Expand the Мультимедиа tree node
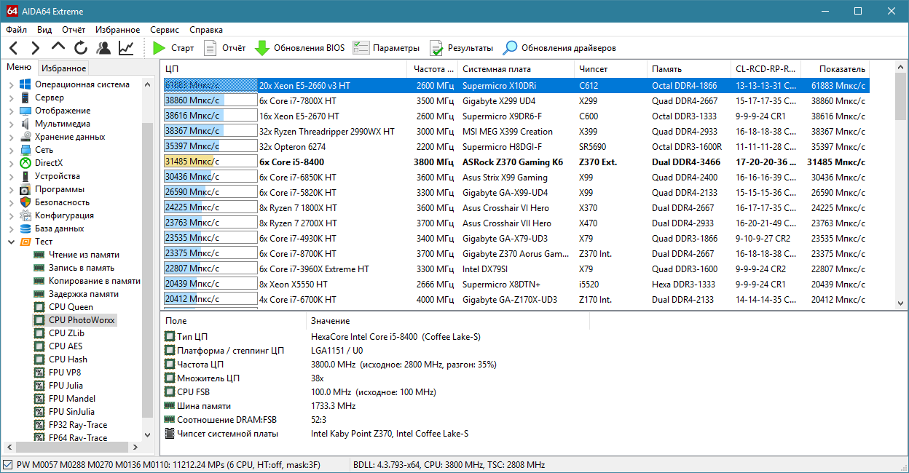 (11, 124)
